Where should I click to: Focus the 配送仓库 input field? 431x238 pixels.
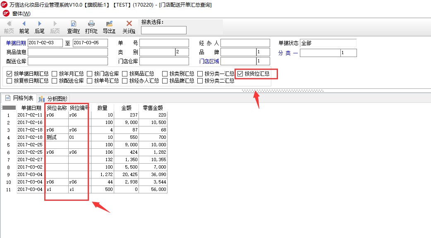click(68, 61)
